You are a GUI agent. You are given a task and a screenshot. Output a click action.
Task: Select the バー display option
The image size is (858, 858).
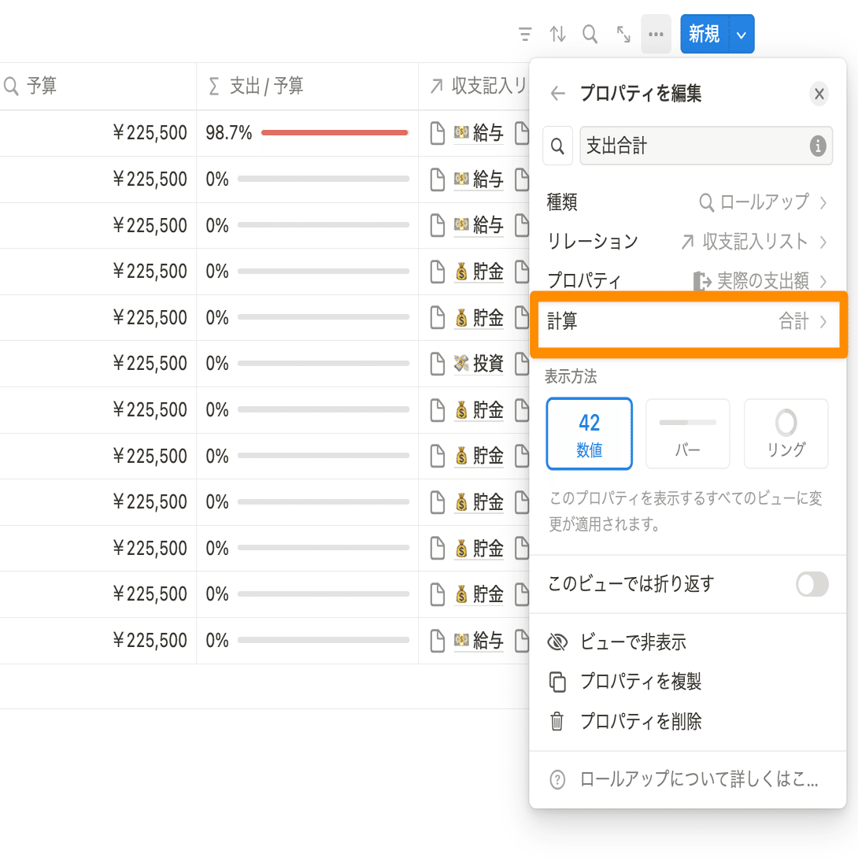point(687,434)
